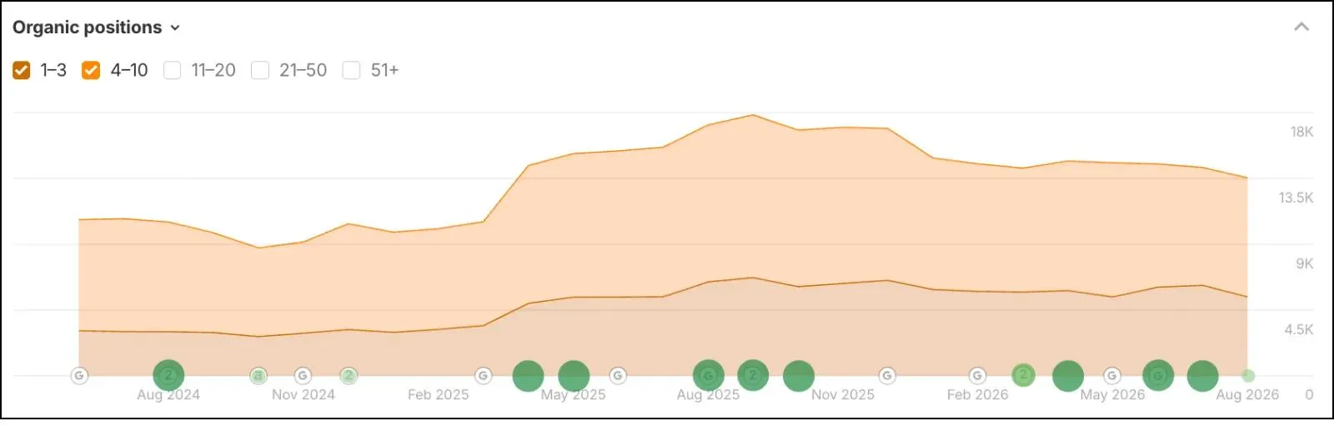Click the "Feb 2025" axis label
1334x426 pixels.
click(x=438, y=395)
